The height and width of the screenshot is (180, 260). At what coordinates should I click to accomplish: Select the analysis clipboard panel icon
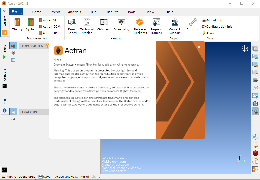(x=13, y=112)
